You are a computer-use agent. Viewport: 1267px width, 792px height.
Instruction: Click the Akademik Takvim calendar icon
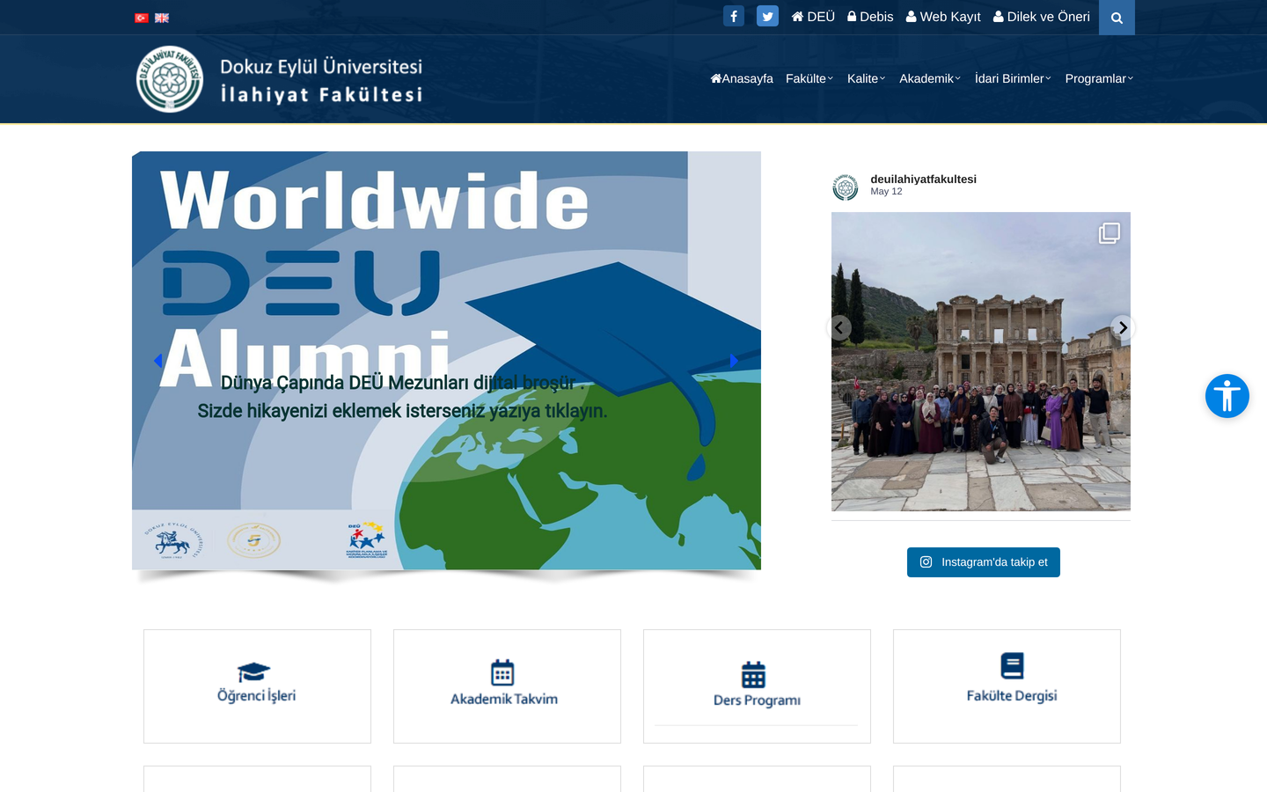tap(502, 672)
